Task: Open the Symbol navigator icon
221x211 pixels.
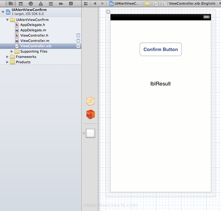Action: (x=21, y=4)
